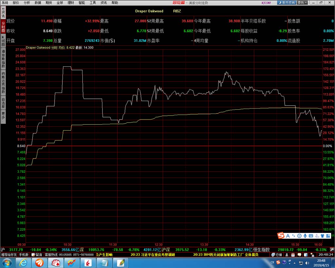Viewport: 335px width, 268px height.
Task: Open the 资讯 menu
Action: 104,3
